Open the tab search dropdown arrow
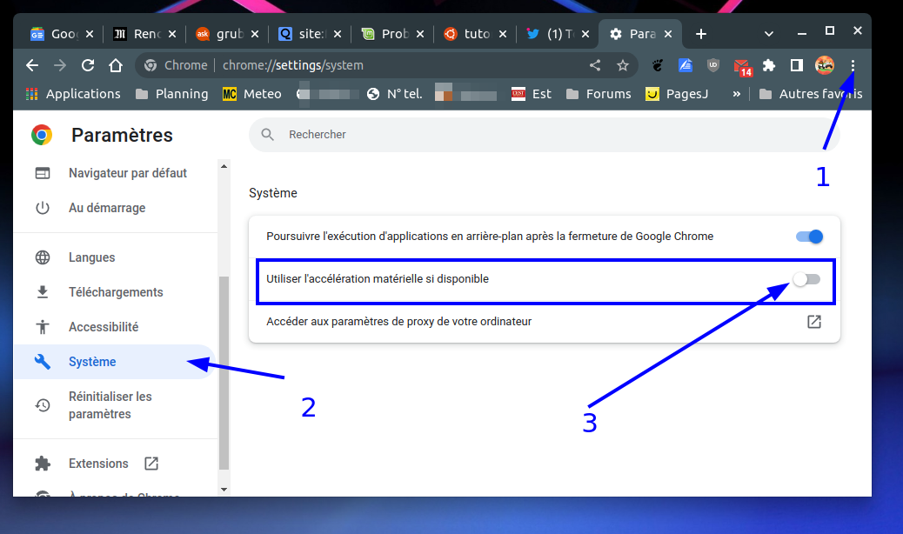This screenshot has width=903, height=534. tap(768, 34)
